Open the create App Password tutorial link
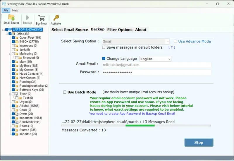 pos(132,114)
